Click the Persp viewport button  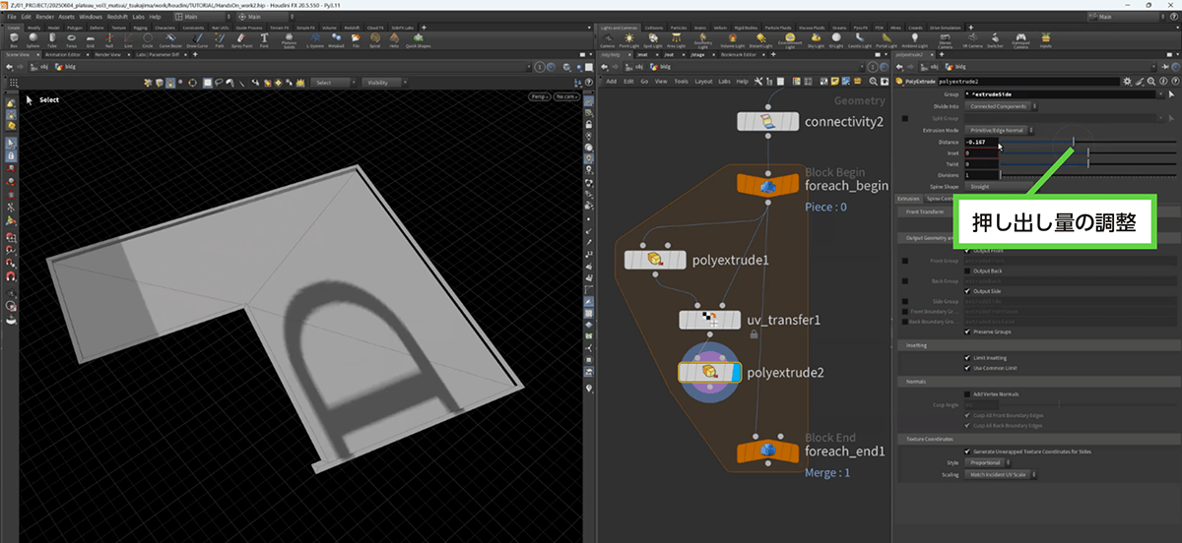[540, 96]
